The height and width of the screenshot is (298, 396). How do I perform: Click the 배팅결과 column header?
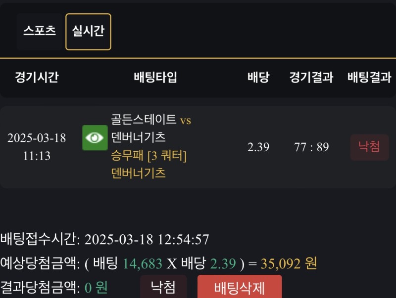point(369,78)
